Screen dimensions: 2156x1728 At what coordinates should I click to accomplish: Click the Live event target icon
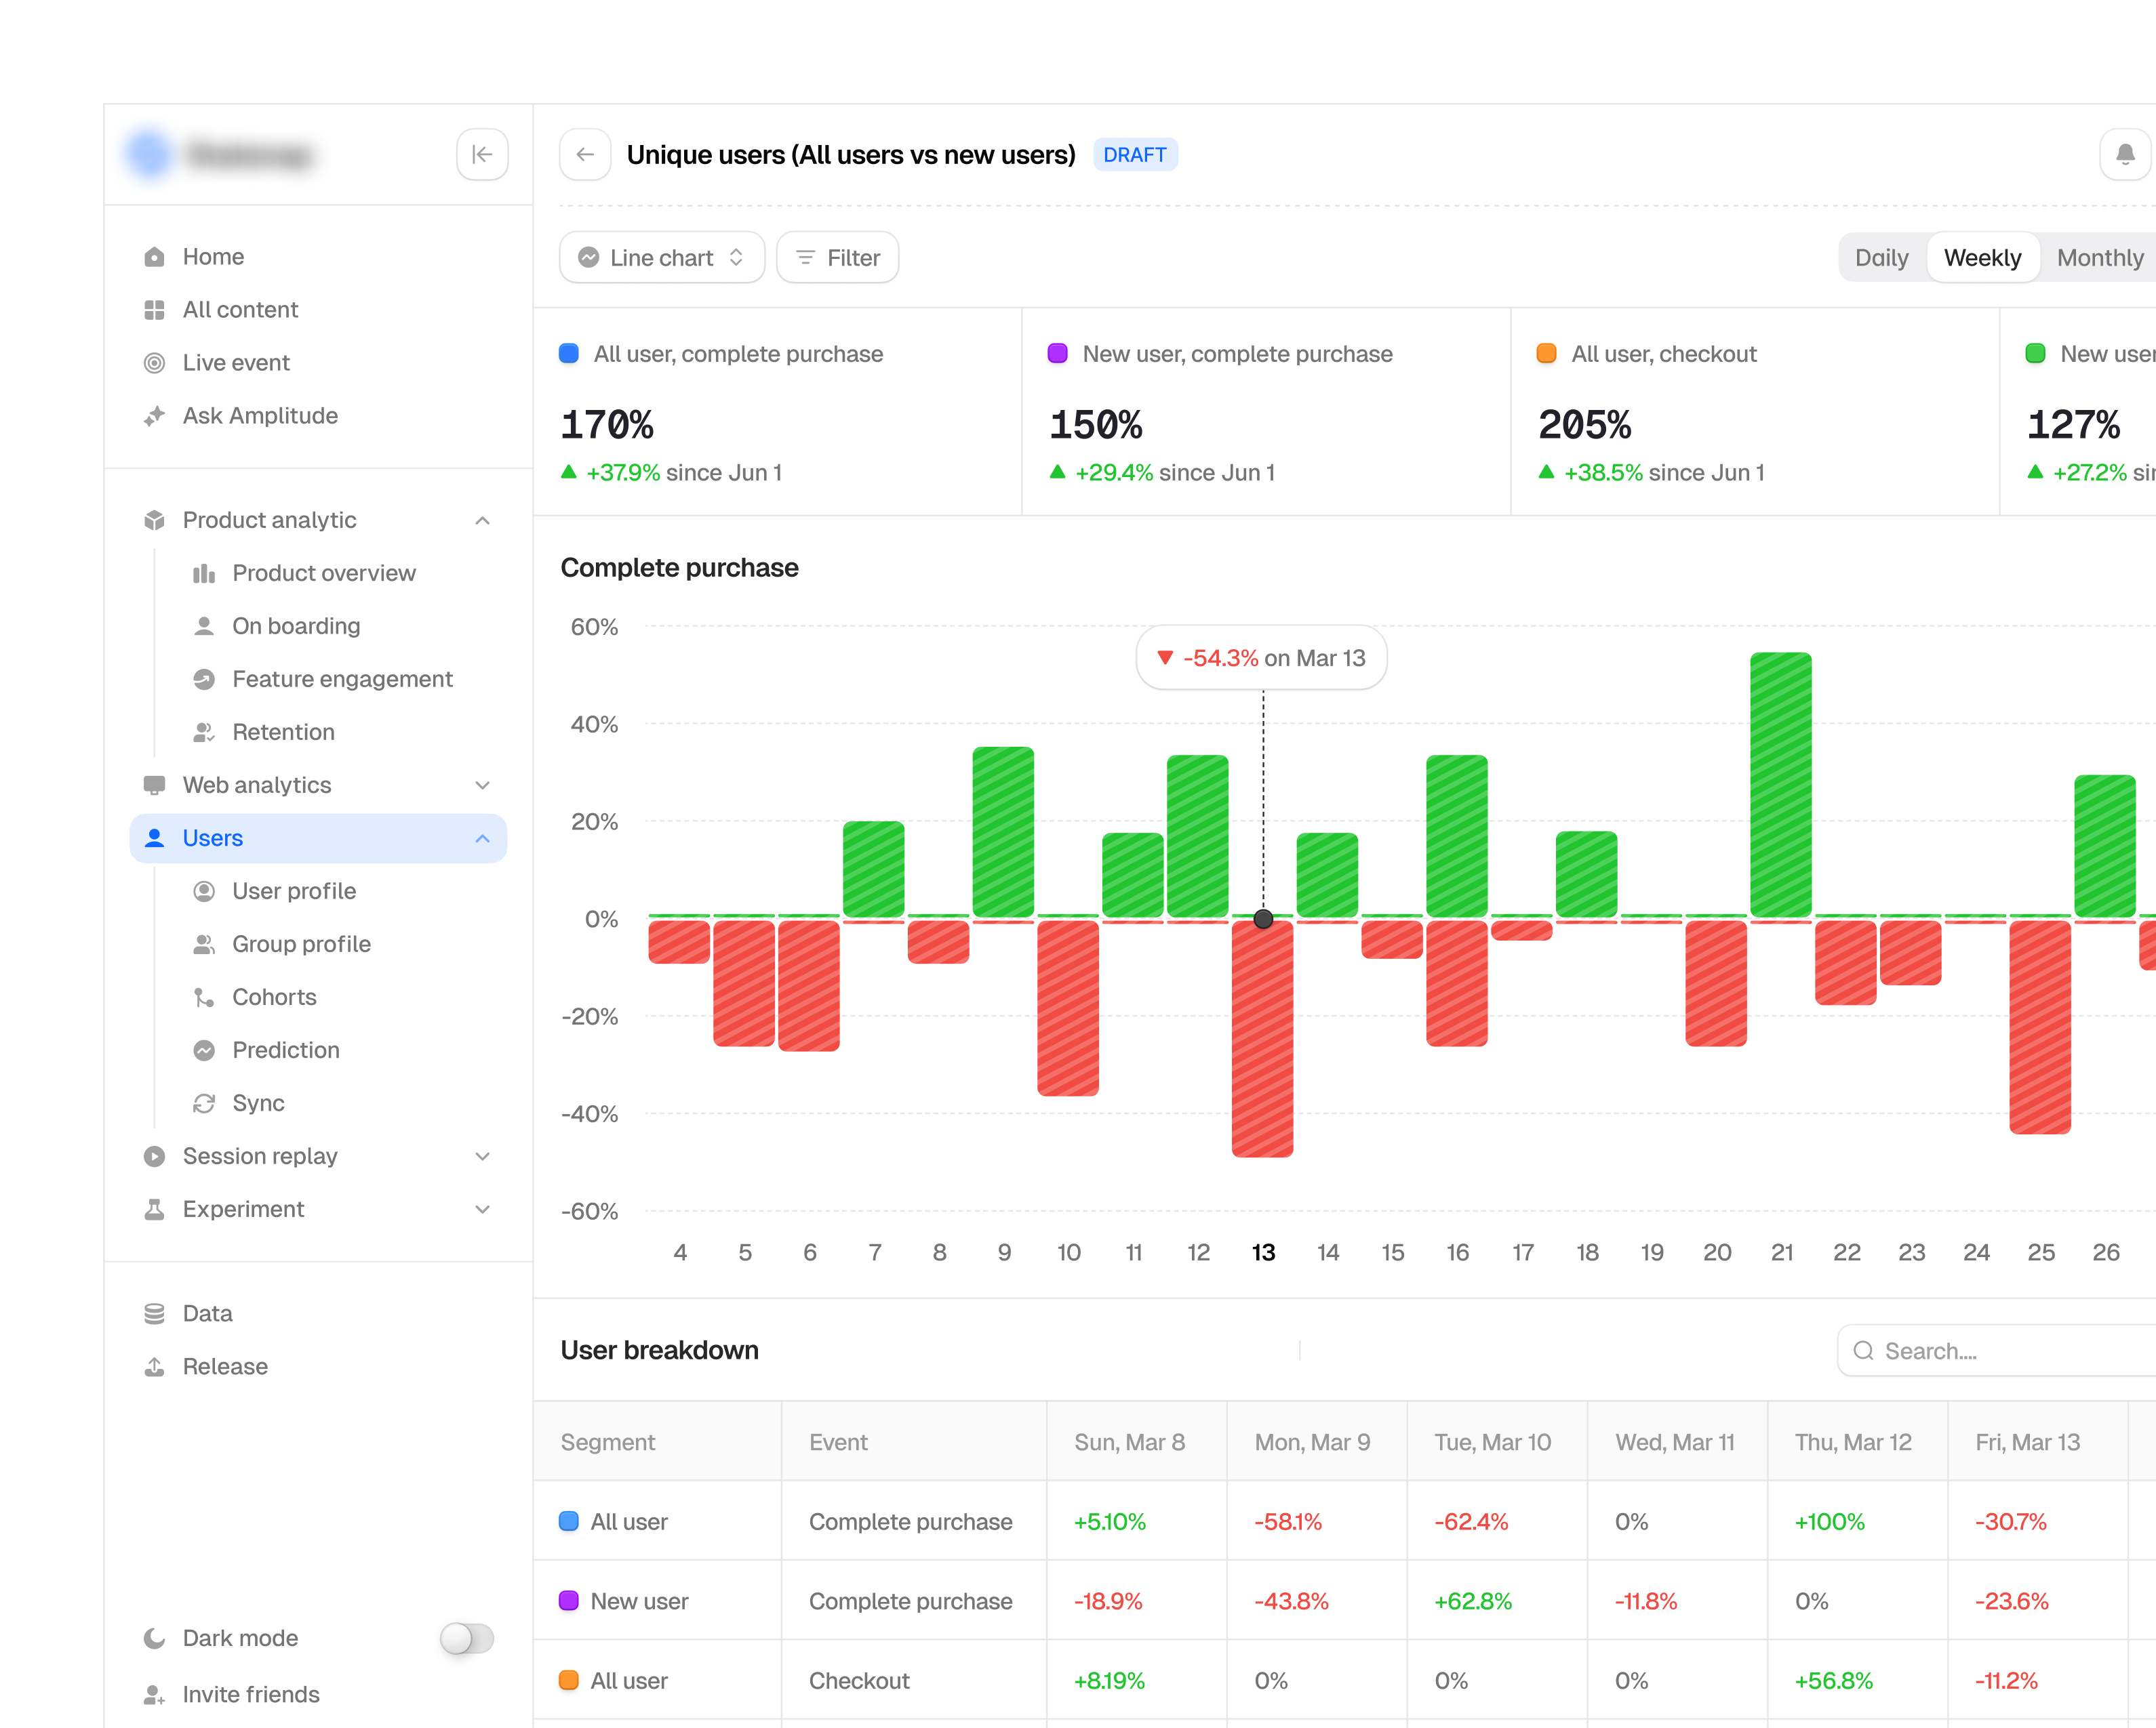coord(154,363)
